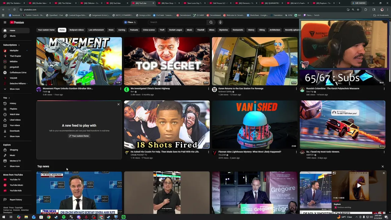Dismiss the 'A new feed to play with' card
This screenshot has height=220, width=391.
119,105
